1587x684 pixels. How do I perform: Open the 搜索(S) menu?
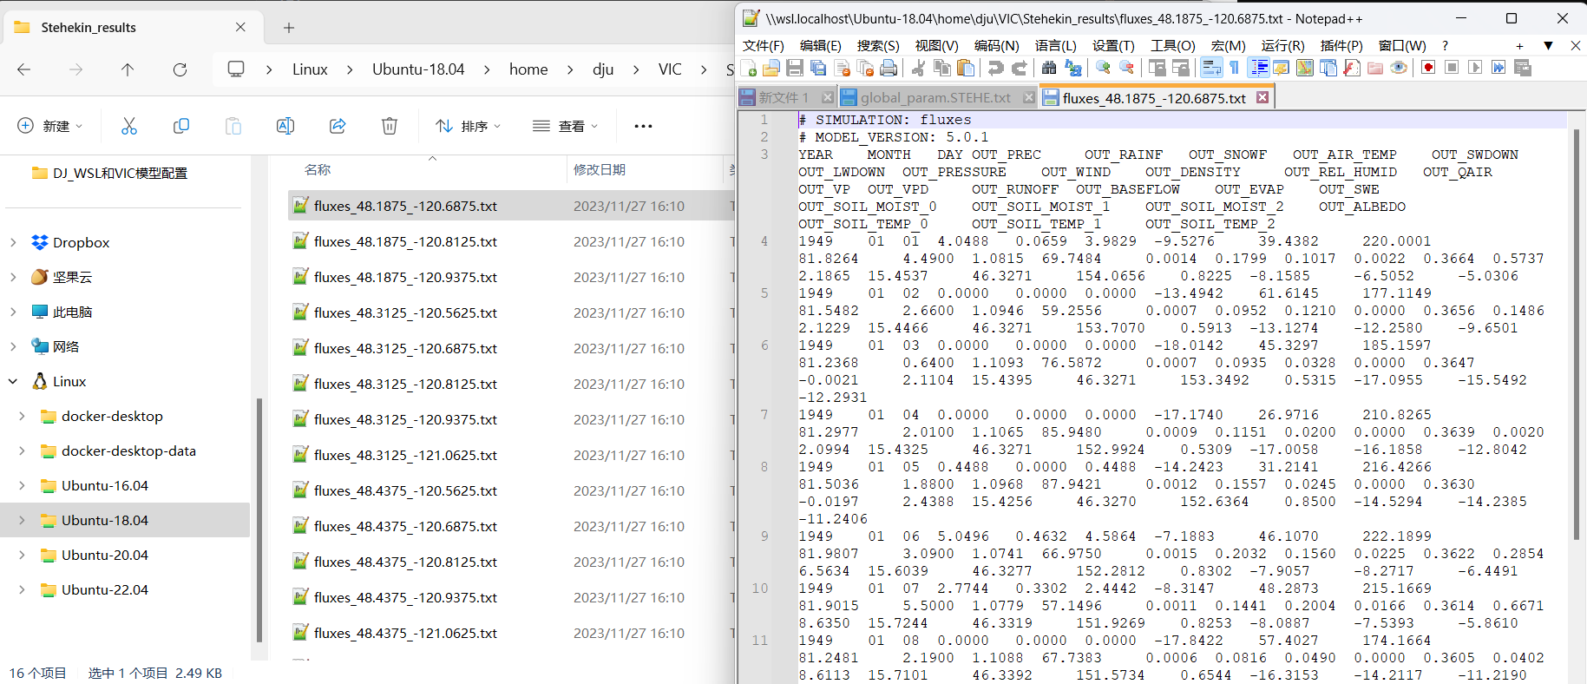coord(878,45)
